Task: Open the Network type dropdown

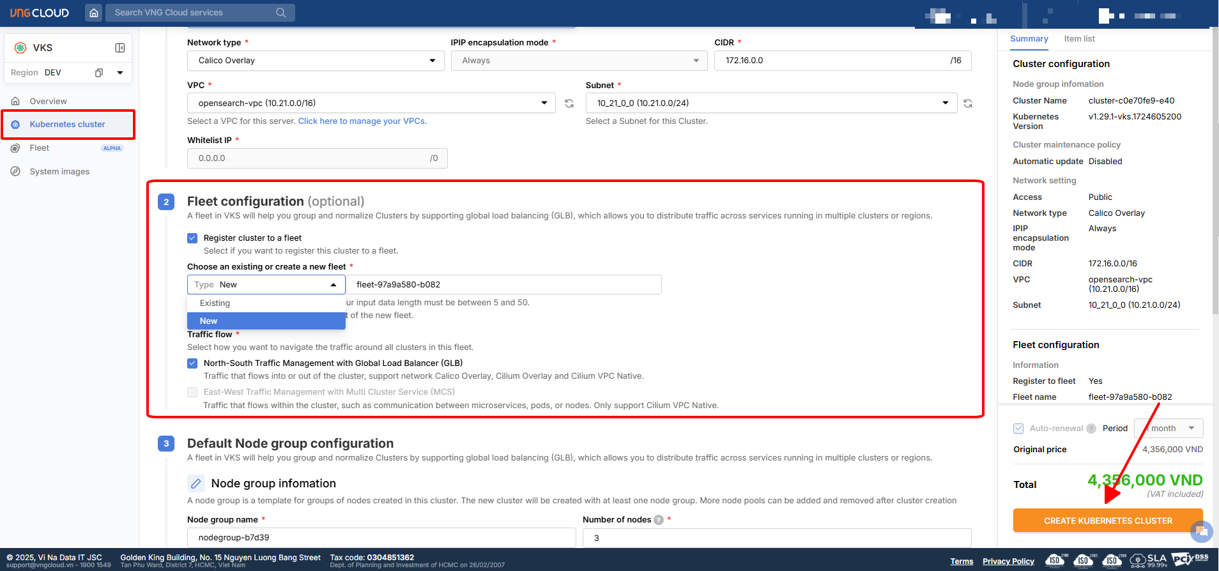Action: pos(316,61)
